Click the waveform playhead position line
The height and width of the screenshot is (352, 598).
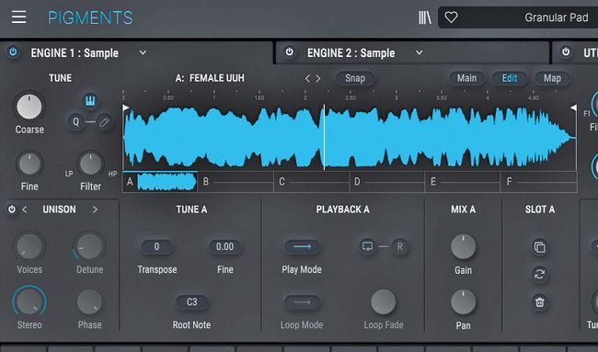point(324,137)
